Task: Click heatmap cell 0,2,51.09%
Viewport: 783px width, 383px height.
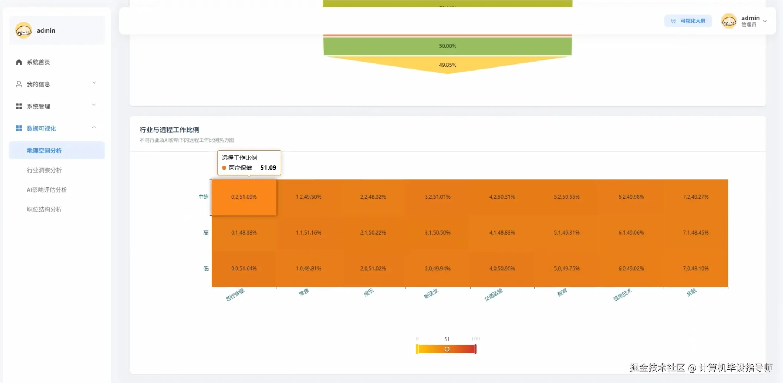Action: coord(244,197)
